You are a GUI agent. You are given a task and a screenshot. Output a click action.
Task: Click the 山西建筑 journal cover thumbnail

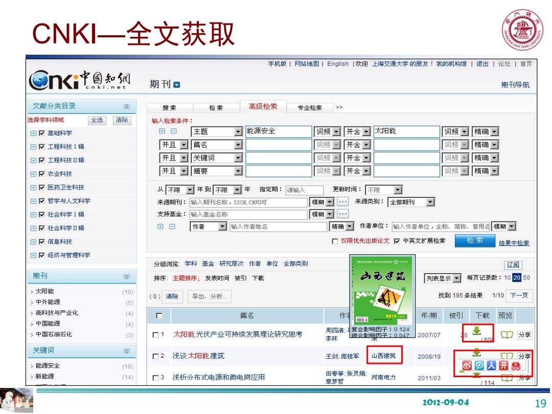pyautogui.click(x=382, y=290)
